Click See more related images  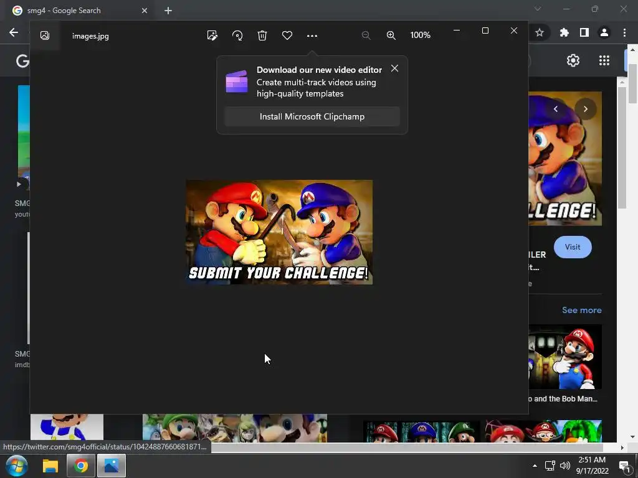(x=581, y=310)
